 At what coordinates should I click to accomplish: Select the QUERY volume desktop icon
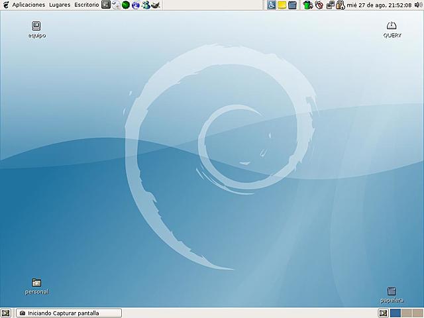click(x=392, y=30)
